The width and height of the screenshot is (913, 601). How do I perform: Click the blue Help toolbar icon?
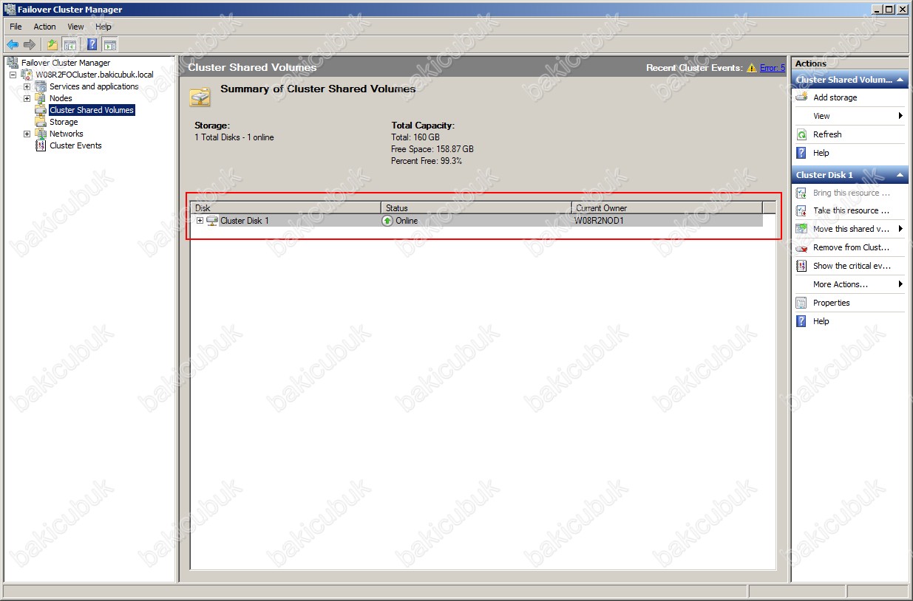coord(92,44)
